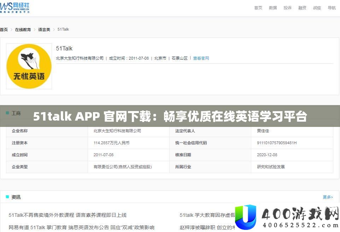Select the 石景山区 district text
Screen dimensions: 340x232
[180, 58]
